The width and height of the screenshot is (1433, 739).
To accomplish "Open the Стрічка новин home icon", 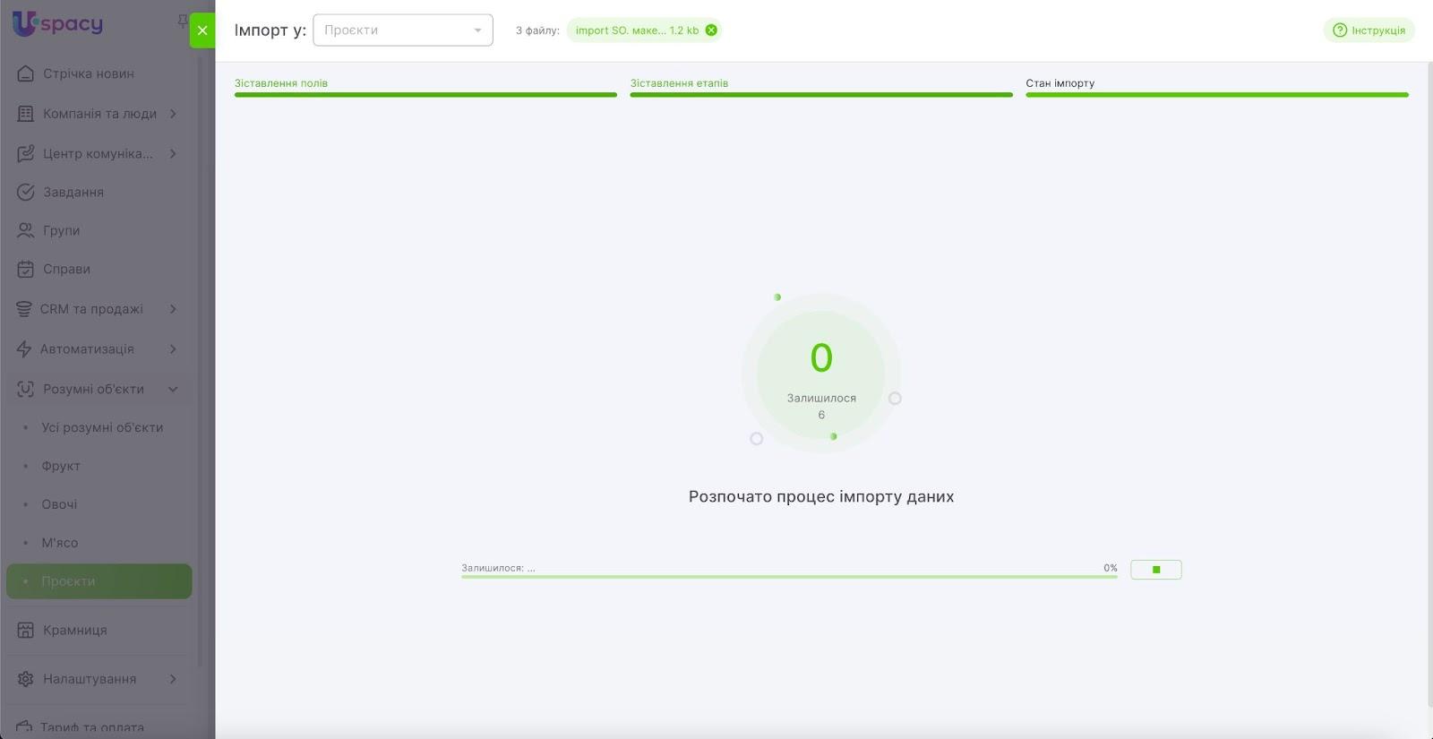I will point(26,73).
